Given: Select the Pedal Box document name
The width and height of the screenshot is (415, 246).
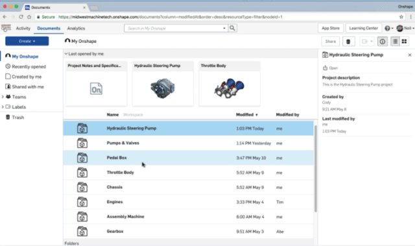Looking at the screenshot, I should (x=117, y=158).
